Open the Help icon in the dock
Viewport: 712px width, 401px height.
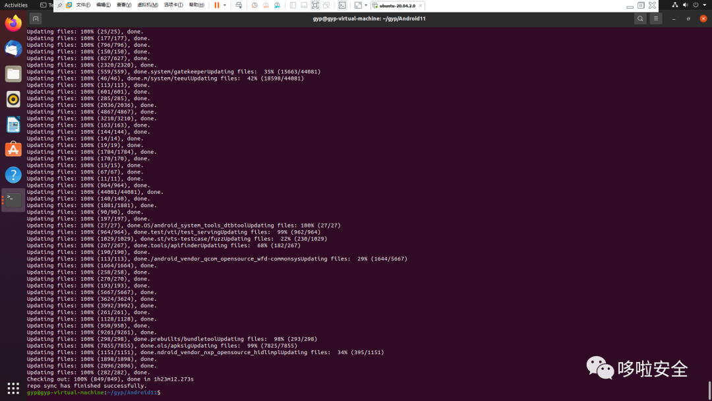point(13,175)
